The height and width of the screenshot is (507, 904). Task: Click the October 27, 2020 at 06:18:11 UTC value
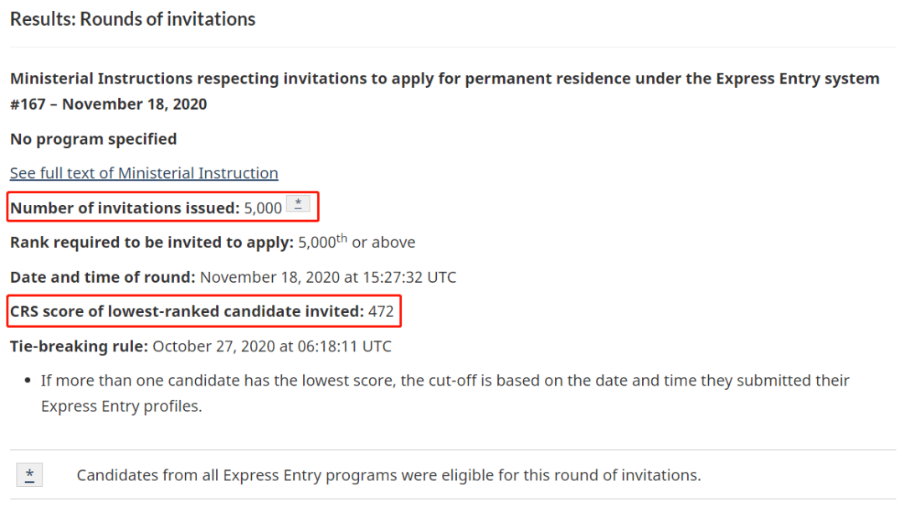[x=272, y=346]
